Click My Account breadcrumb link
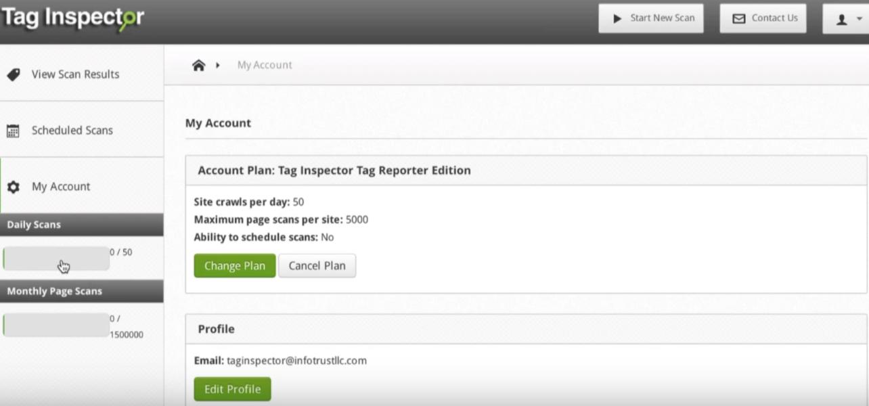The image size is (869, 406). [265, 65]
